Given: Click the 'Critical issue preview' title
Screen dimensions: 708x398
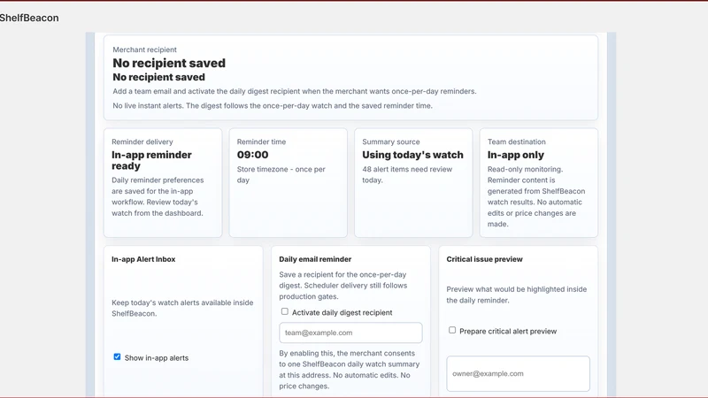Looking at the screenshot, I should pos(484,259).
